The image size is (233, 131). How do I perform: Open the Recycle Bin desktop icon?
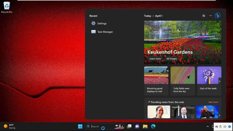[7, 7]
